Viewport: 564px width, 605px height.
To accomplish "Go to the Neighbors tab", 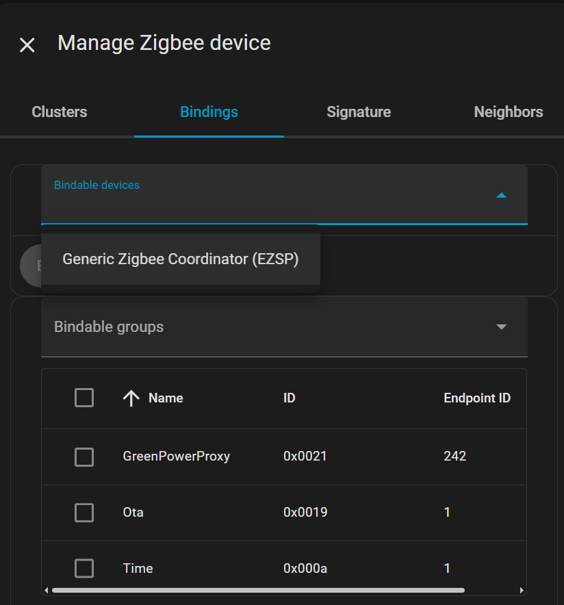I will 508,112.
